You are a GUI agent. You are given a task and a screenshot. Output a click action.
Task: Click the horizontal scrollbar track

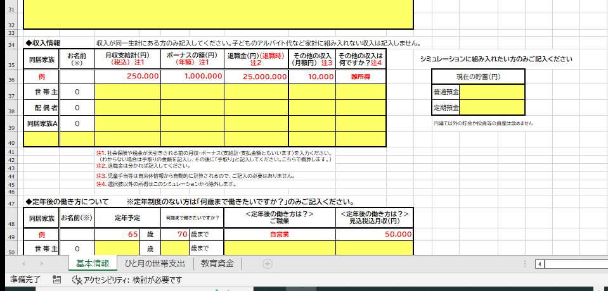[576, 264]
